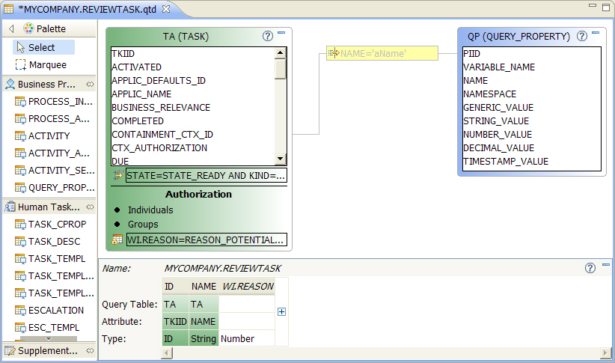Choose the Select tool in the palette

41,47
